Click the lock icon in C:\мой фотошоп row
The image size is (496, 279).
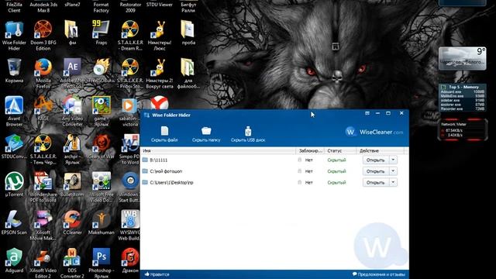300,171
